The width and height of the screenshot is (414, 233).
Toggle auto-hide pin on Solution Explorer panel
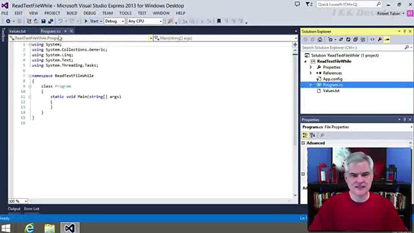(x=405, y=31)
